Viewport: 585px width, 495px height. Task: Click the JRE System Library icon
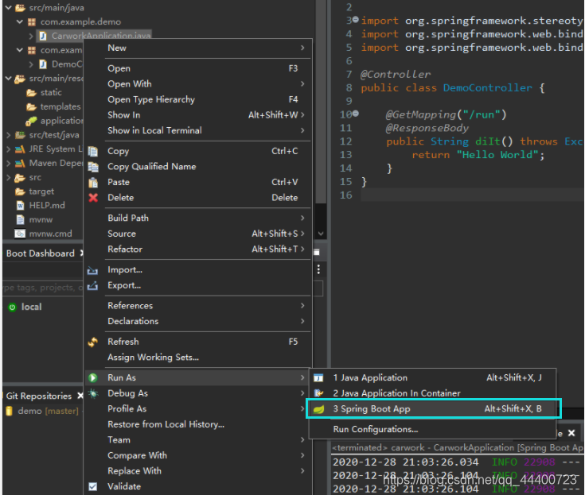pos(20,149)
